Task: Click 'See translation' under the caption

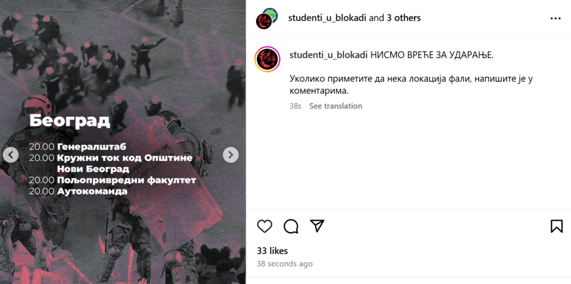Action: (336, 106)
